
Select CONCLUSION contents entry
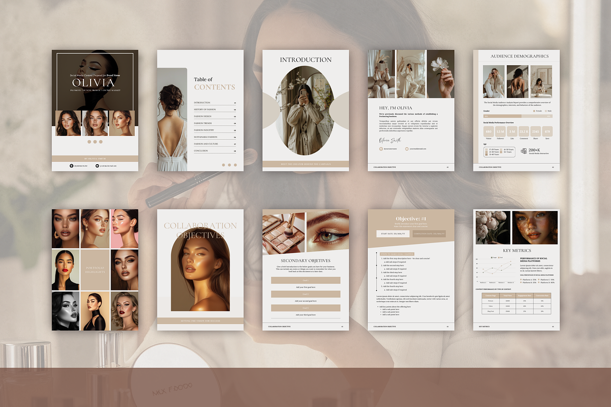(215, 151)
